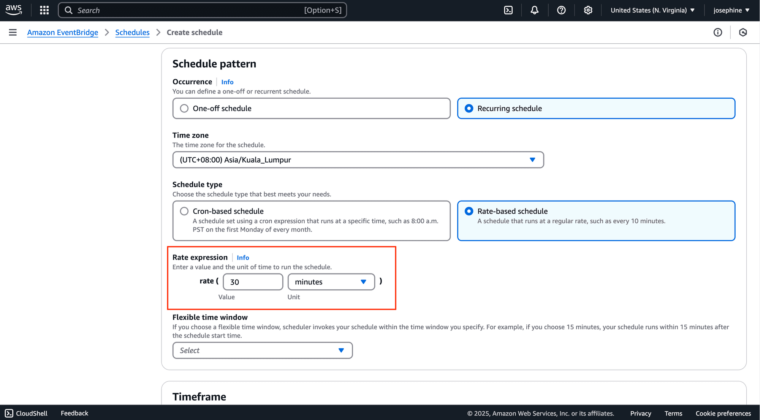This screenshot has width=760, height=420.
Task: Click the Timeframe section heading
Action: pos(199,396)
